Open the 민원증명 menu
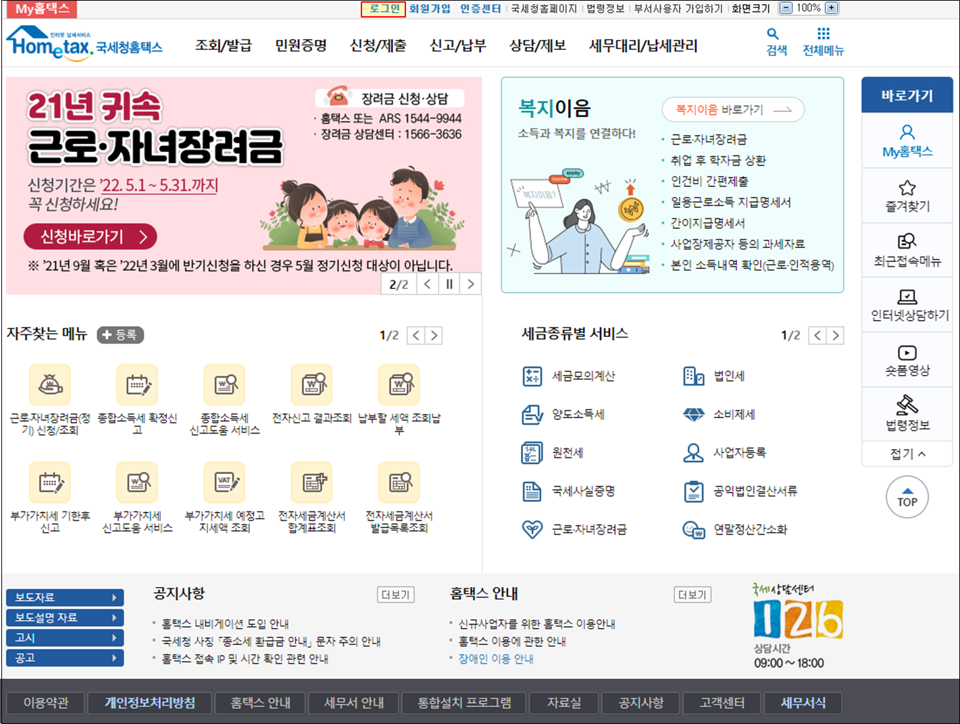The image size is (960, 724). tap(301, 46)
